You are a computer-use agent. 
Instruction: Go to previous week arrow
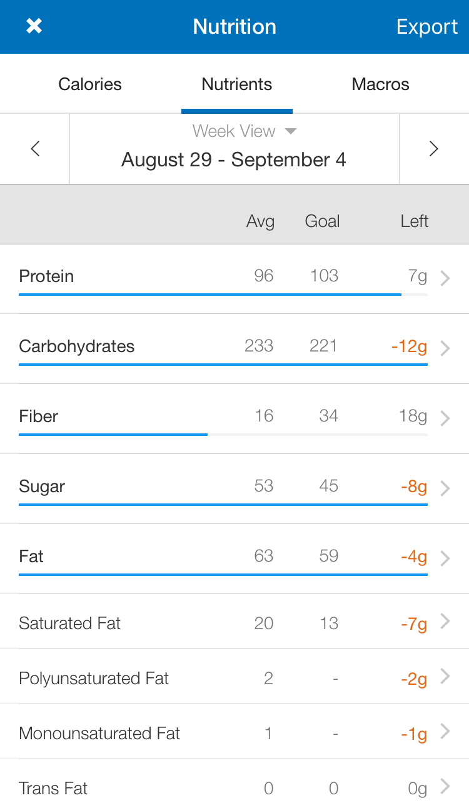click(35, 149)
